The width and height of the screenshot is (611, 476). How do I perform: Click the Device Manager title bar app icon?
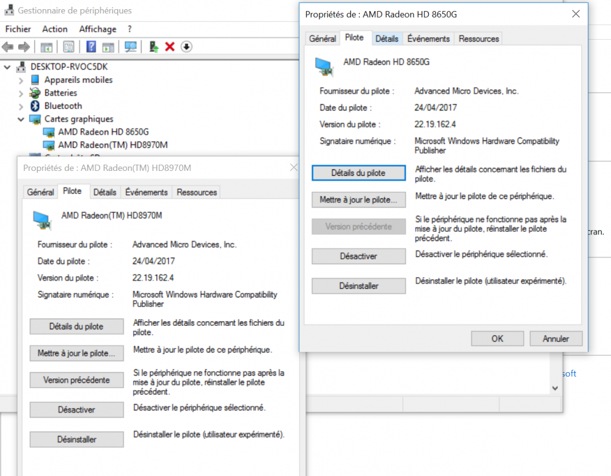pyautogui.click(x=9, y=10)
